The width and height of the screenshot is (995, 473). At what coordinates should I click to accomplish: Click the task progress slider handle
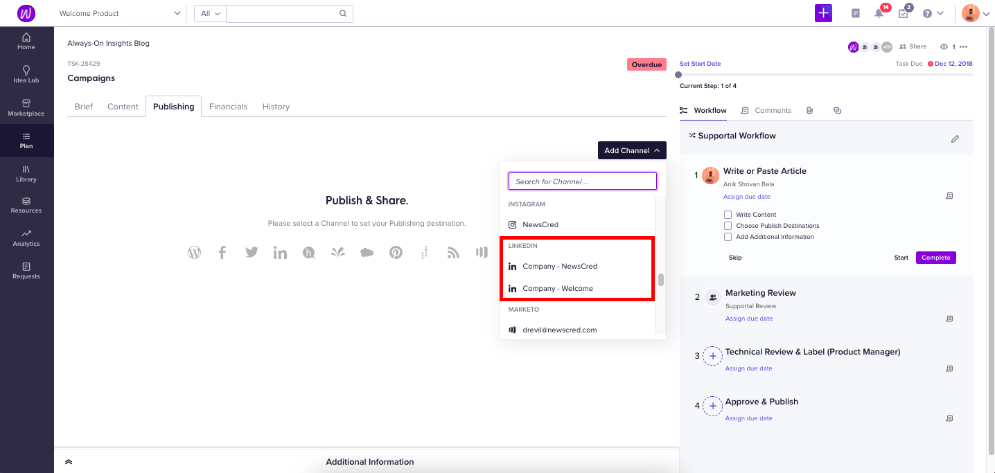pyautogui.click(x=678, y=75)
